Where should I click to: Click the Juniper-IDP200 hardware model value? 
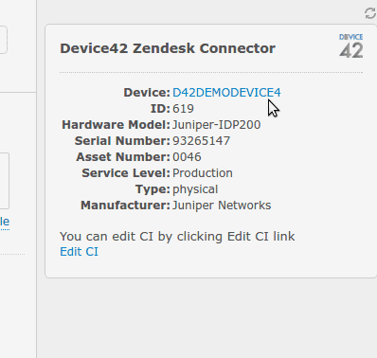(216, 125)
